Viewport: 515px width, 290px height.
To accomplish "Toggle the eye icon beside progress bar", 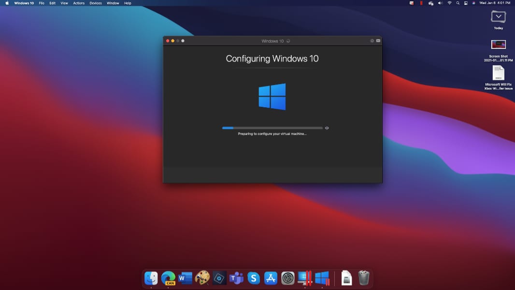I will (327, 128).
